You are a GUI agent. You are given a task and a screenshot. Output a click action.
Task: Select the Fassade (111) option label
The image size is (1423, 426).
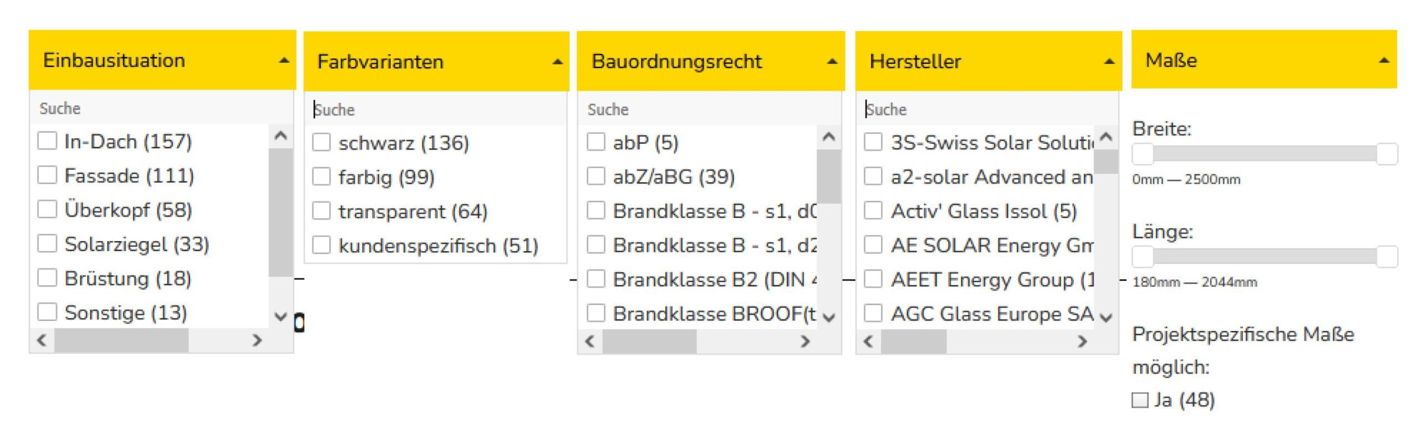pos(129,176)
